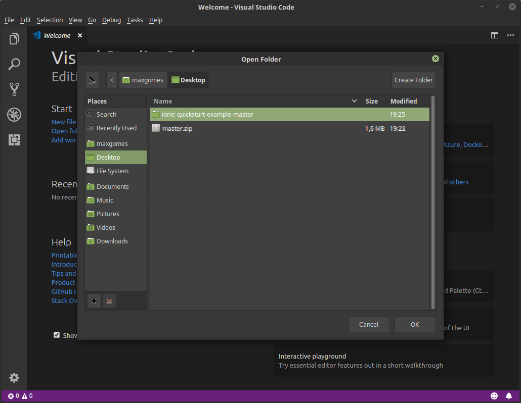Open the Help menu
Image resolution: width=521 pixels, height=403 pixels.
pos(155,20)
